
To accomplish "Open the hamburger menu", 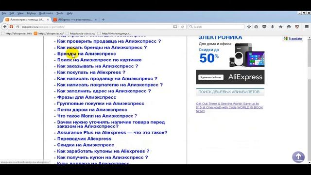I will [307, 27].
